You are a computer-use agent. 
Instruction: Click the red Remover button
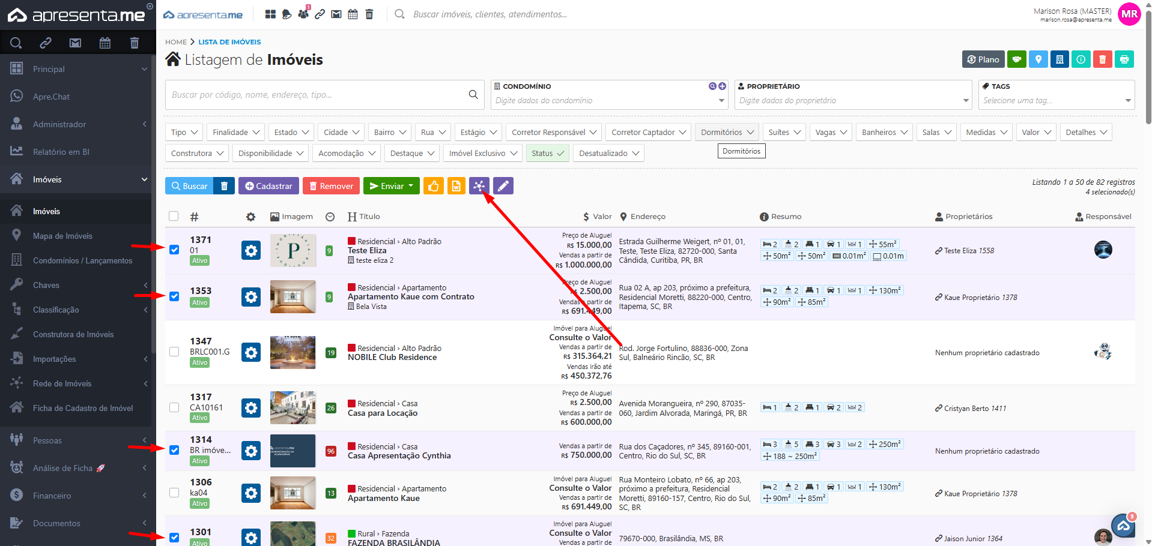[331, 186]
